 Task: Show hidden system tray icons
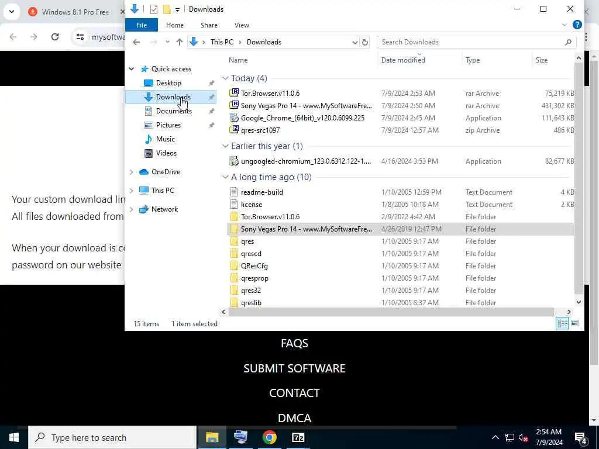495,437
